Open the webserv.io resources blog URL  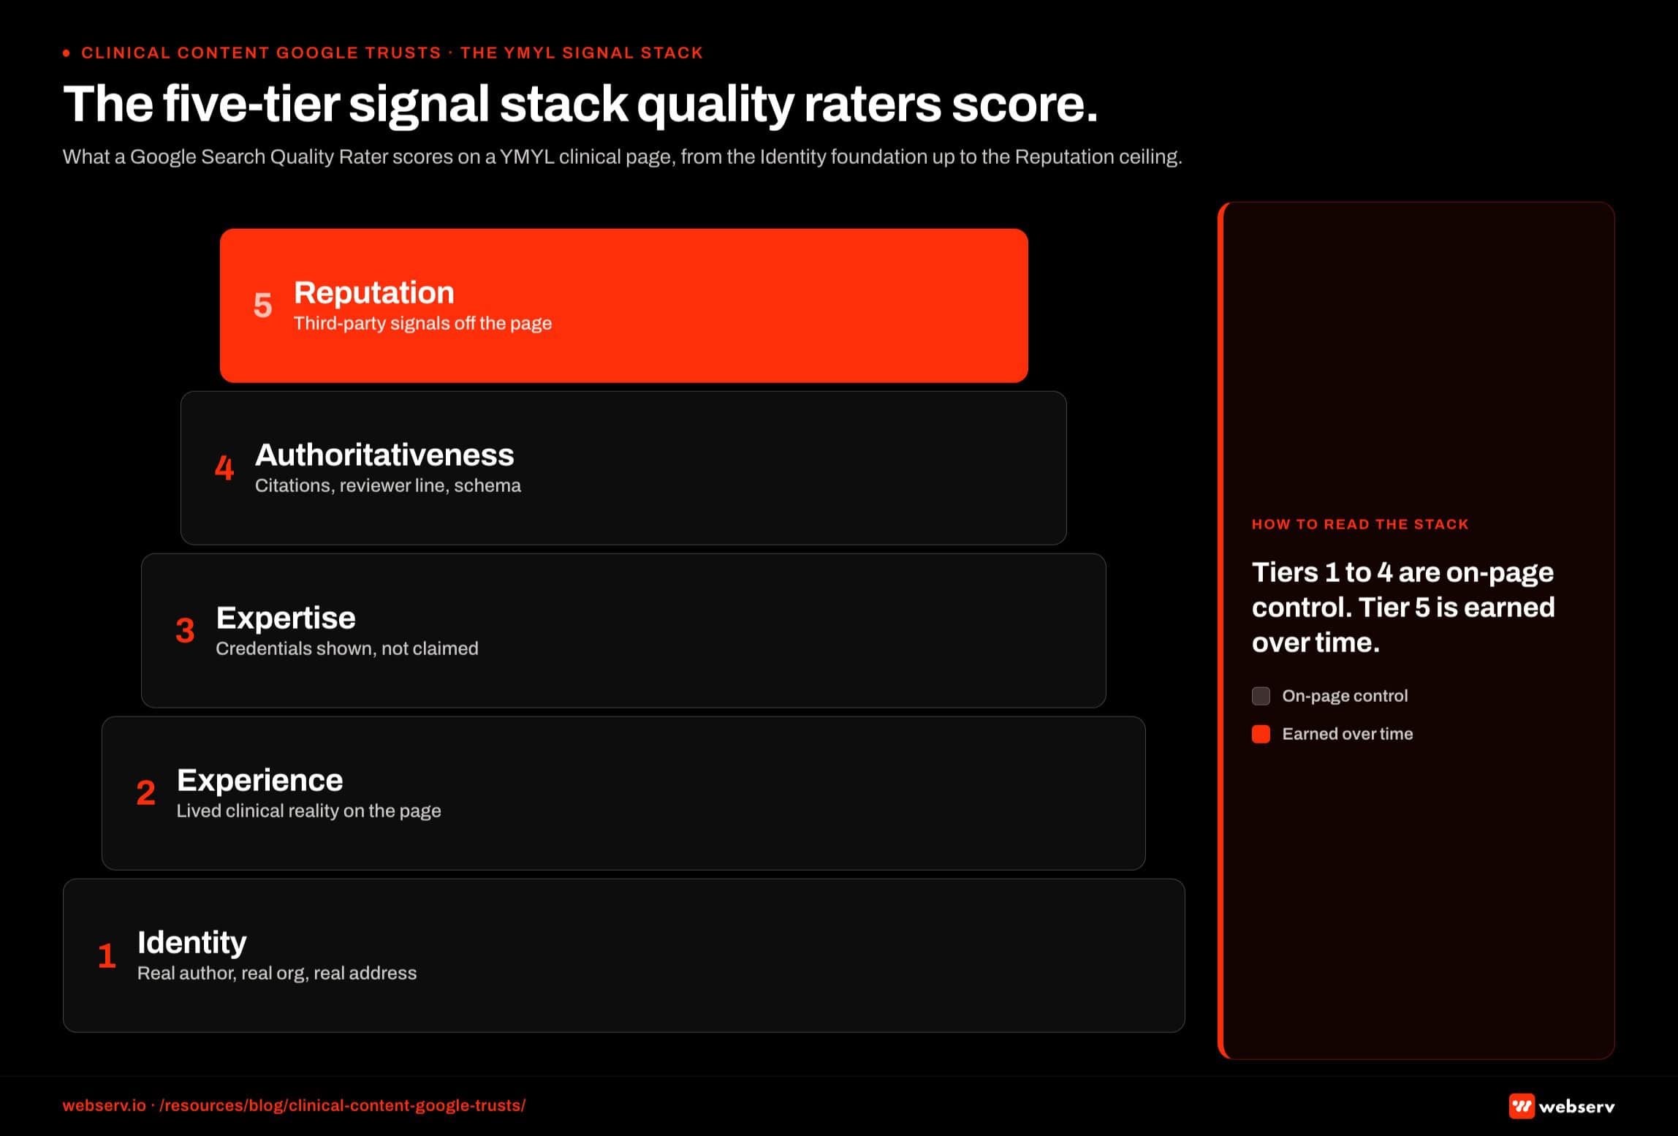[294, 1105]
